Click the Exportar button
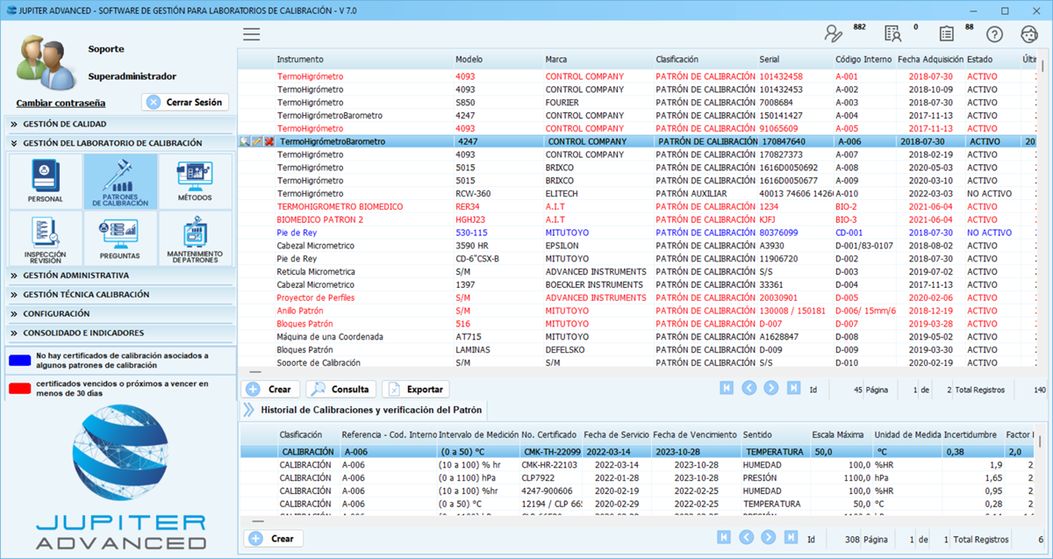The image size is (1053, 559). point(416,389)
